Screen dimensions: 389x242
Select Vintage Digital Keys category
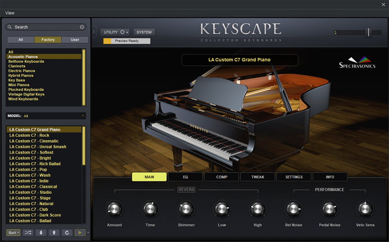click(44, 94)
